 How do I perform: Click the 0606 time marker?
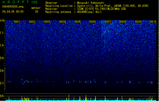pos(93,22)
